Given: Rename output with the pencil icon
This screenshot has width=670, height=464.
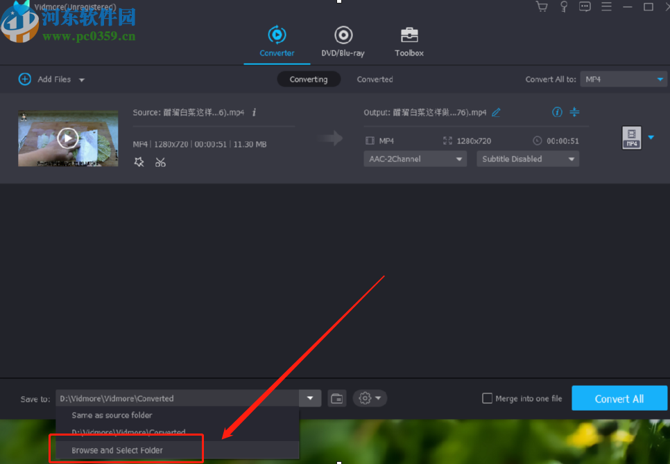Looking at the screenshot, I should click(496, 111).
